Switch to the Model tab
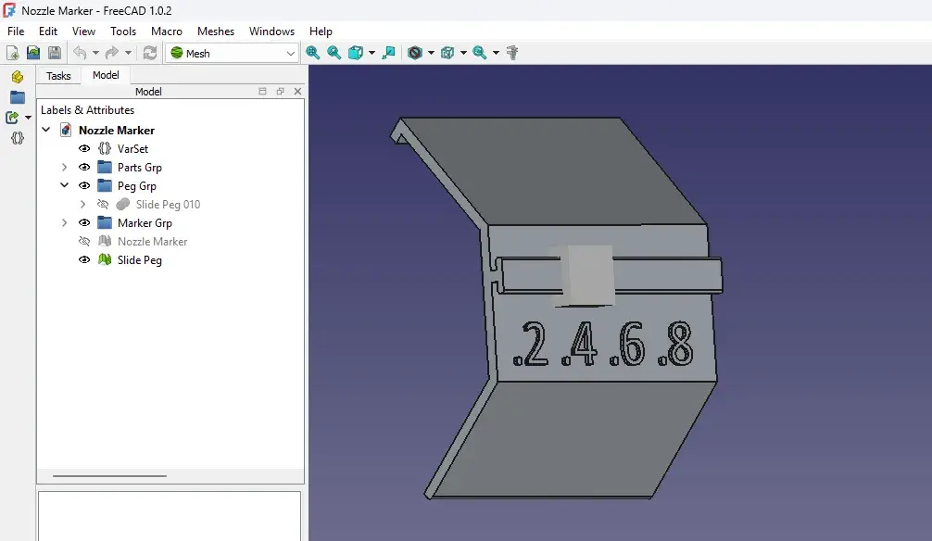The image size is (932, 541). point(106,75)
